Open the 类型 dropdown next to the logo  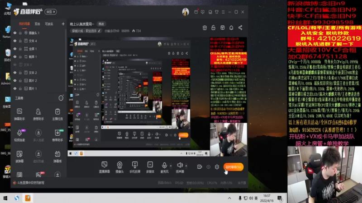pyautogui.click(x=51, y=12)
